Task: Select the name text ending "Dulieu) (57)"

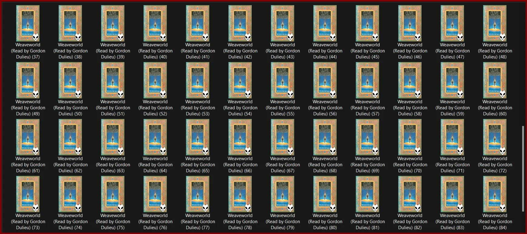Action: (368, 108)
